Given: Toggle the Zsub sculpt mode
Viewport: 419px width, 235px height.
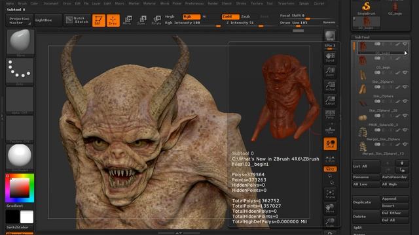Looking at the screenshot, I should coord(246,16).
